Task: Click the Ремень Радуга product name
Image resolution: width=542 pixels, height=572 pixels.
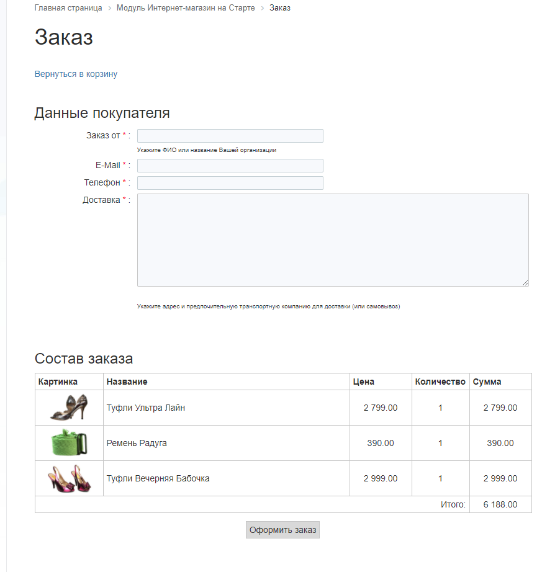Action: [137, 443]
